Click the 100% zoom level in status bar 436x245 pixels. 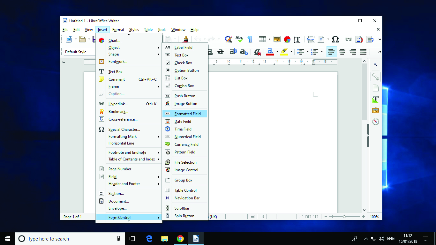374,217
